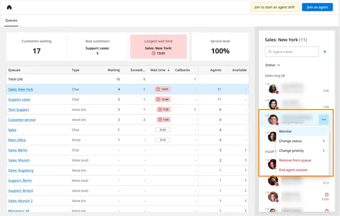Click the clock icon in Longest wait time card
Screen dimensions: 340x216
(154, 53)
